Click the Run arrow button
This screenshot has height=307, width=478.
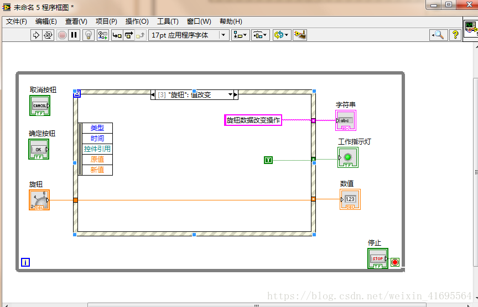coord(37,35)
